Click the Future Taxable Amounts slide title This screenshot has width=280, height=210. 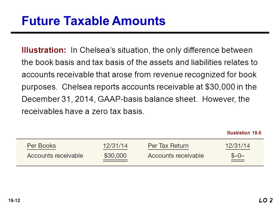click(x=93, y=21)
